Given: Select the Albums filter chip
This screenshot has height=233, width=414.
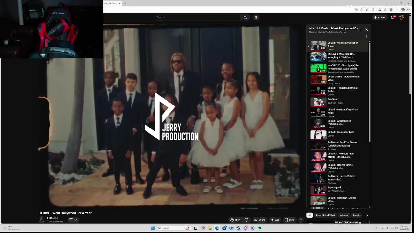Looking at the screenshot, I should [x=344, y=215].
